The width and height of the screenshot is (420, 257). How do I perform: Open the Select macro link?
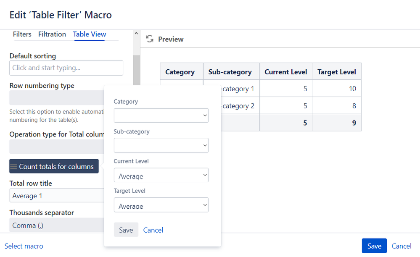24,246
